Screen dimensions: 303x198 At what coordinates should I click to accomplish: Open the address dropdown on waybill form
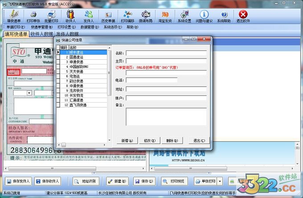coord(29,93)
